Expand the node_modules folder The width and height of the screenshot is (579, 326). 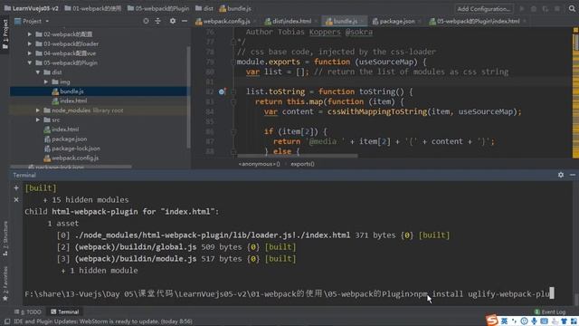pos(38,110)
